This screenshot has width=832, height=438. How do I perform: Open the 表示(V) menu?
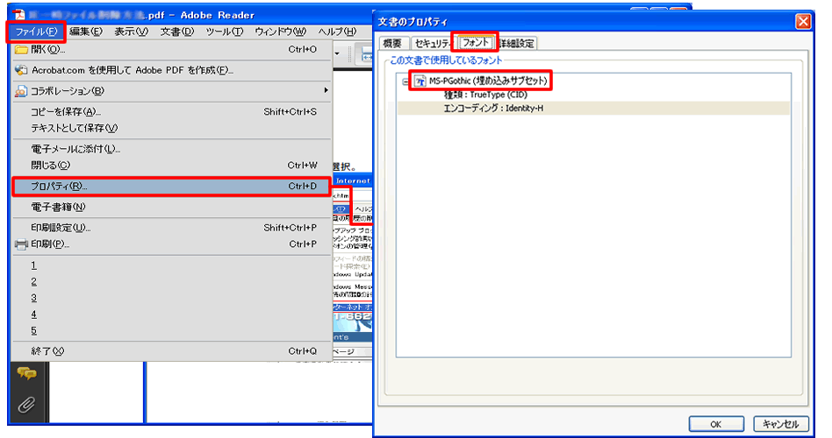(x=131, y=32)
